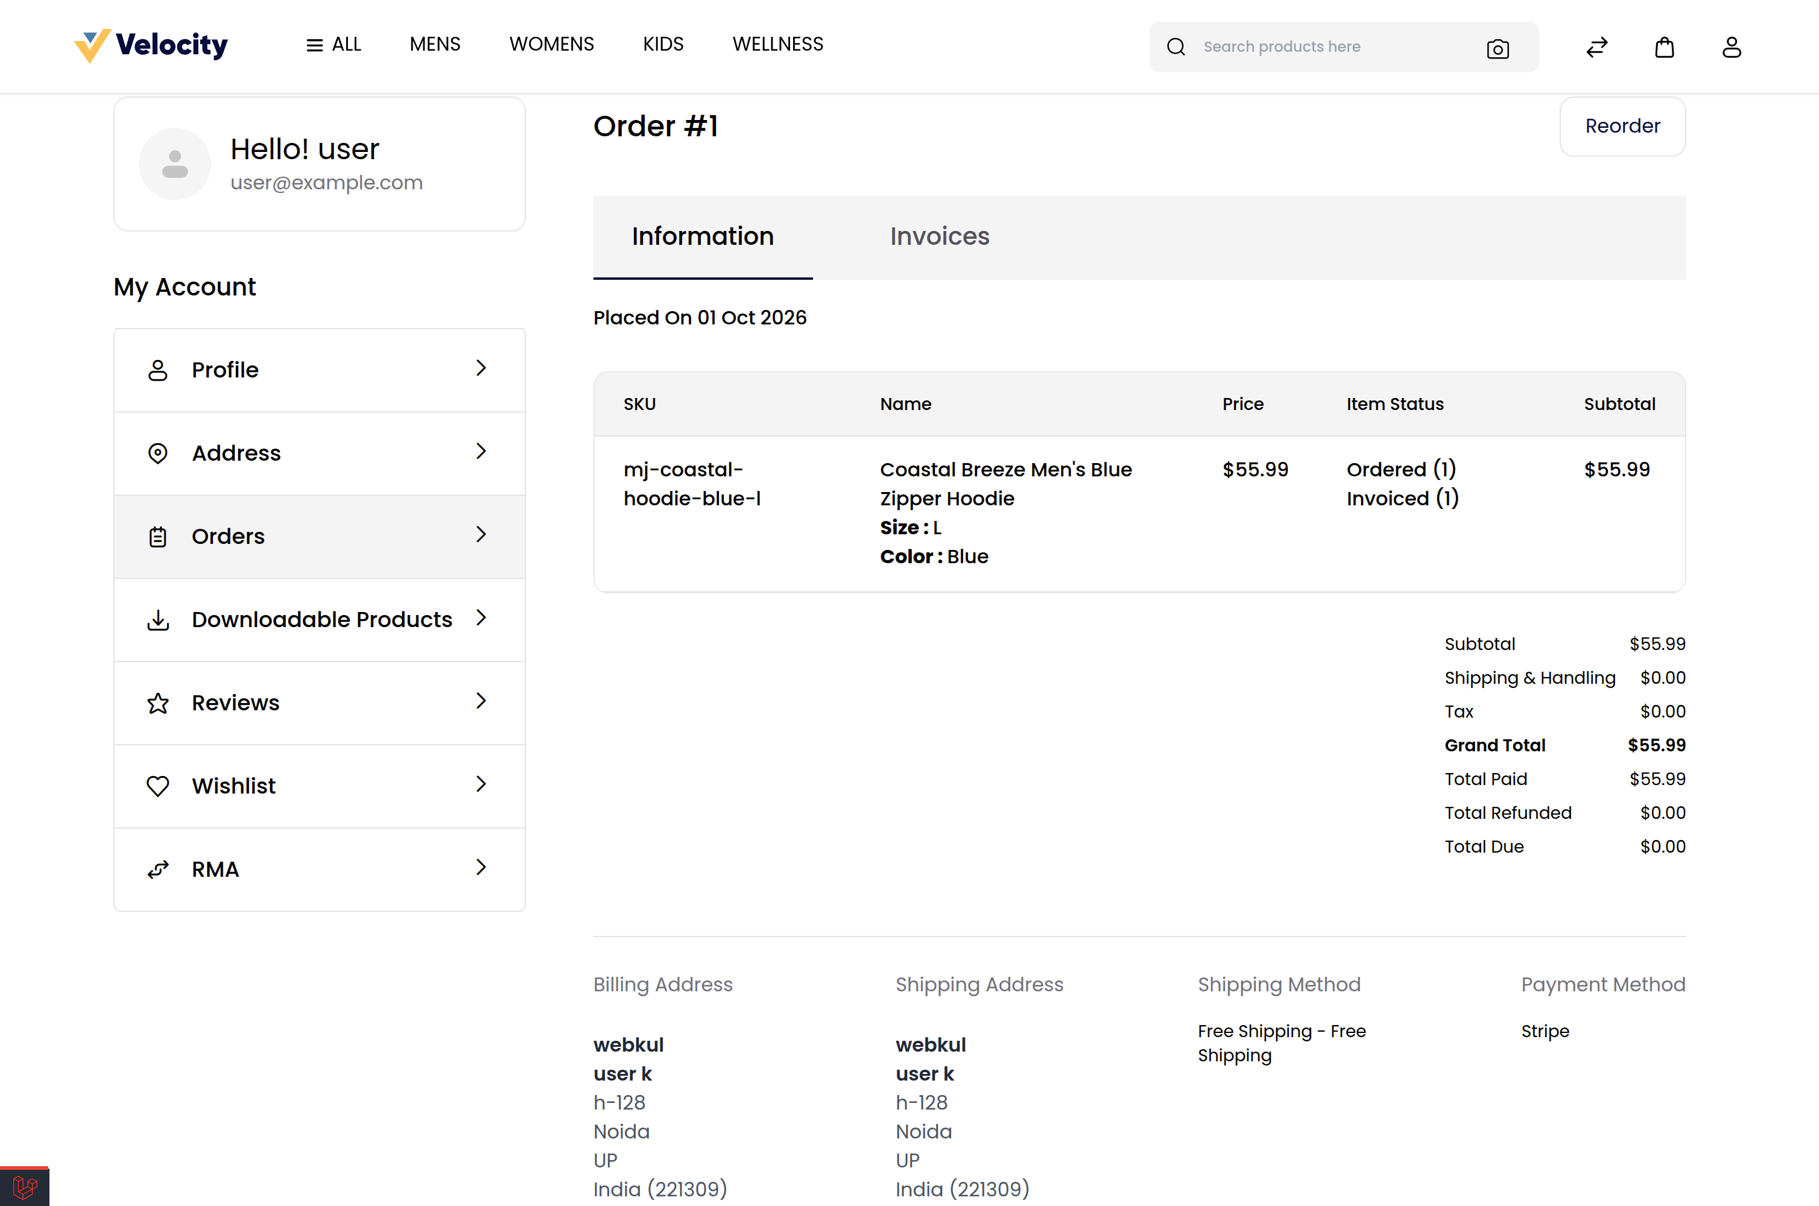Open the WOMENS category
The height and width of the screenshot is (1206, 1819).
pyautogui.click(x=551, y=45)
